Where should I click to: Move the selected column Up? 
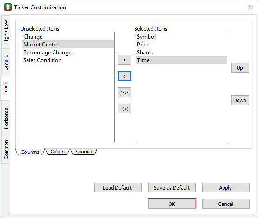click(x=240, y=68)
